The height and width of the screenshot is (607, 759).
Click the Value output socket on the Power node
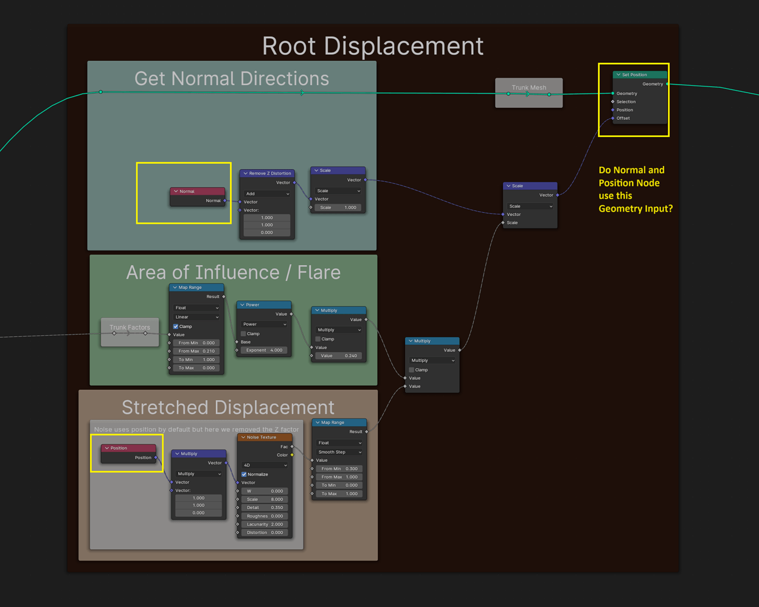(291, 314)
